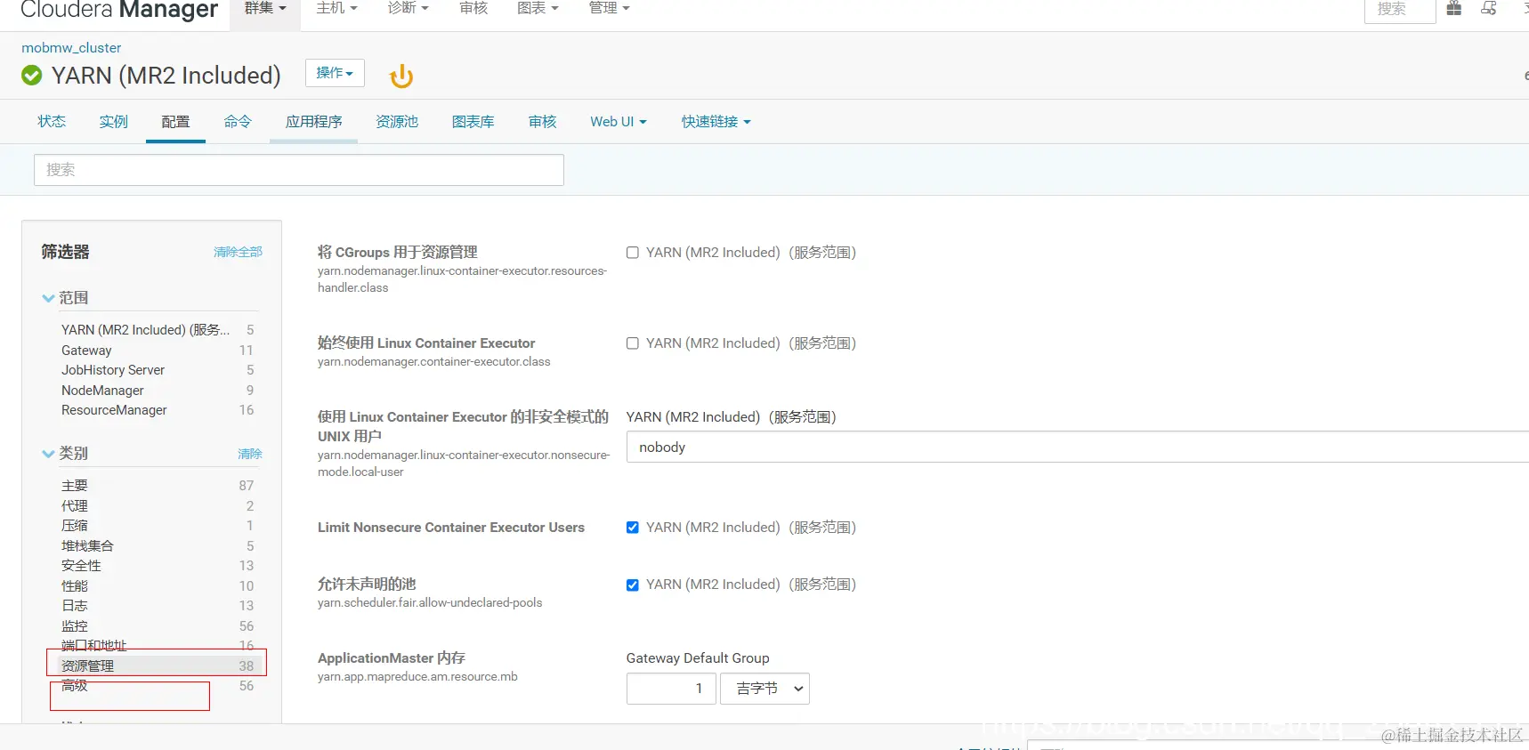
Task: Click the 将 CGroups 用于资源管理 setting name
Action: click(398, 253)
